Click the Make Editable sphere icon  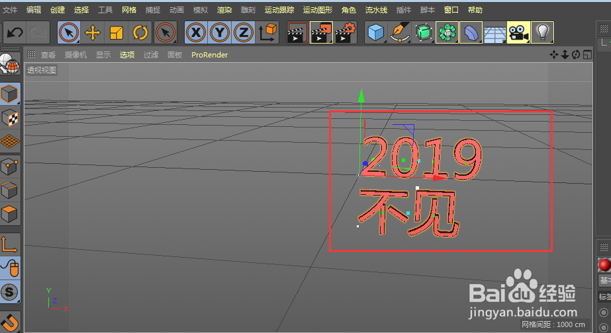pyautogui.click(x=9, y=64)
